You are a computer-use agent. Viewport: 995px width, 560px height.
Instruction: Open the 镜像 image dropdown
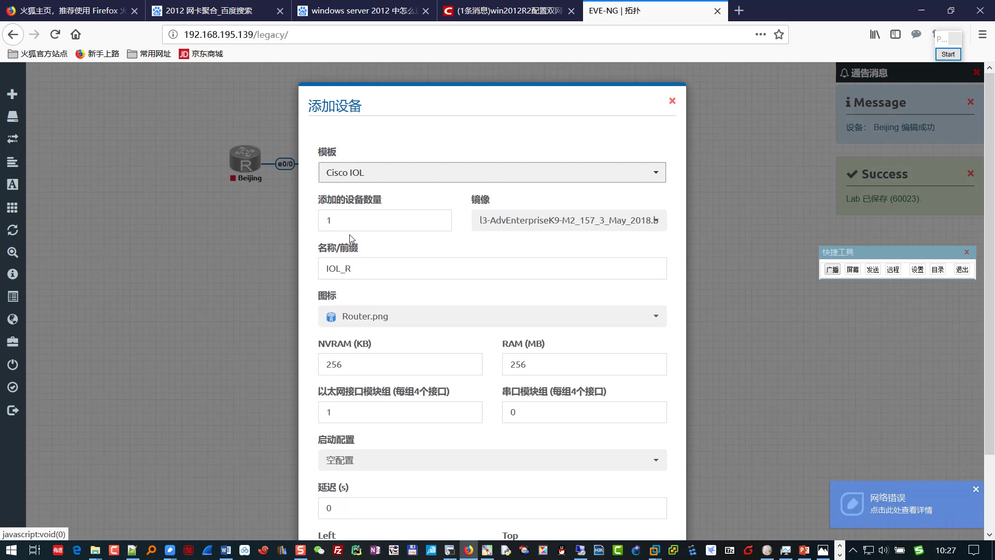(569, 220)
